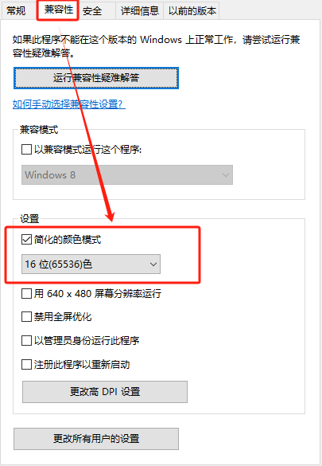Open the 16 位(65536)色 dropdown
The height and width of the screenshot is (466, 322).
pos(91,264)
